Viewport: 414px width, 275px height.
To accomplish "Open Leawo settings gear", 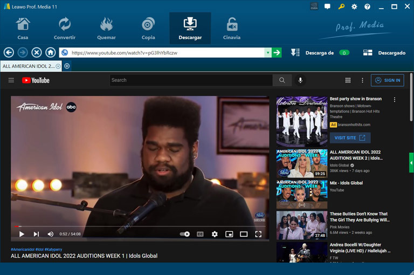I will 354,6.
